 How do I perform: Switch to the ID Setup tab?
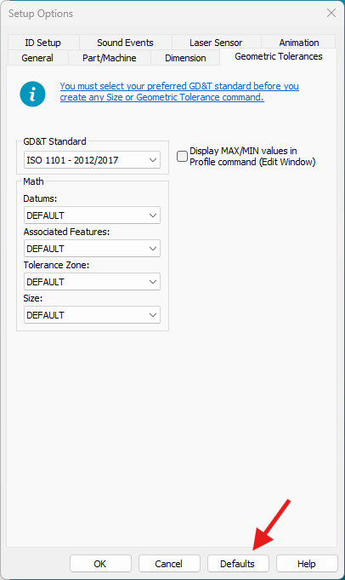click(42, 43)
